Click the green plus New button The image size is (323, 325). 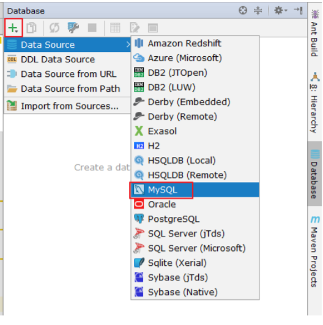point(13,27)
